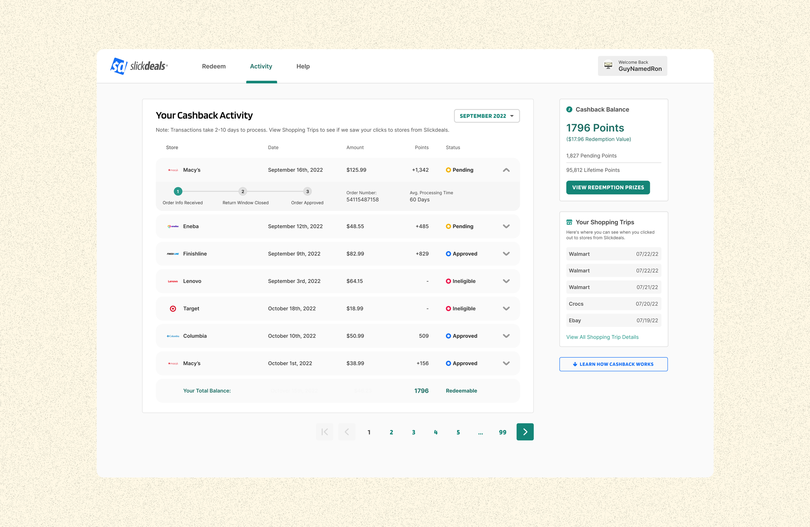Click step 2 Return Window Closed marker
810x527 pixels.
tap(243, 191)
